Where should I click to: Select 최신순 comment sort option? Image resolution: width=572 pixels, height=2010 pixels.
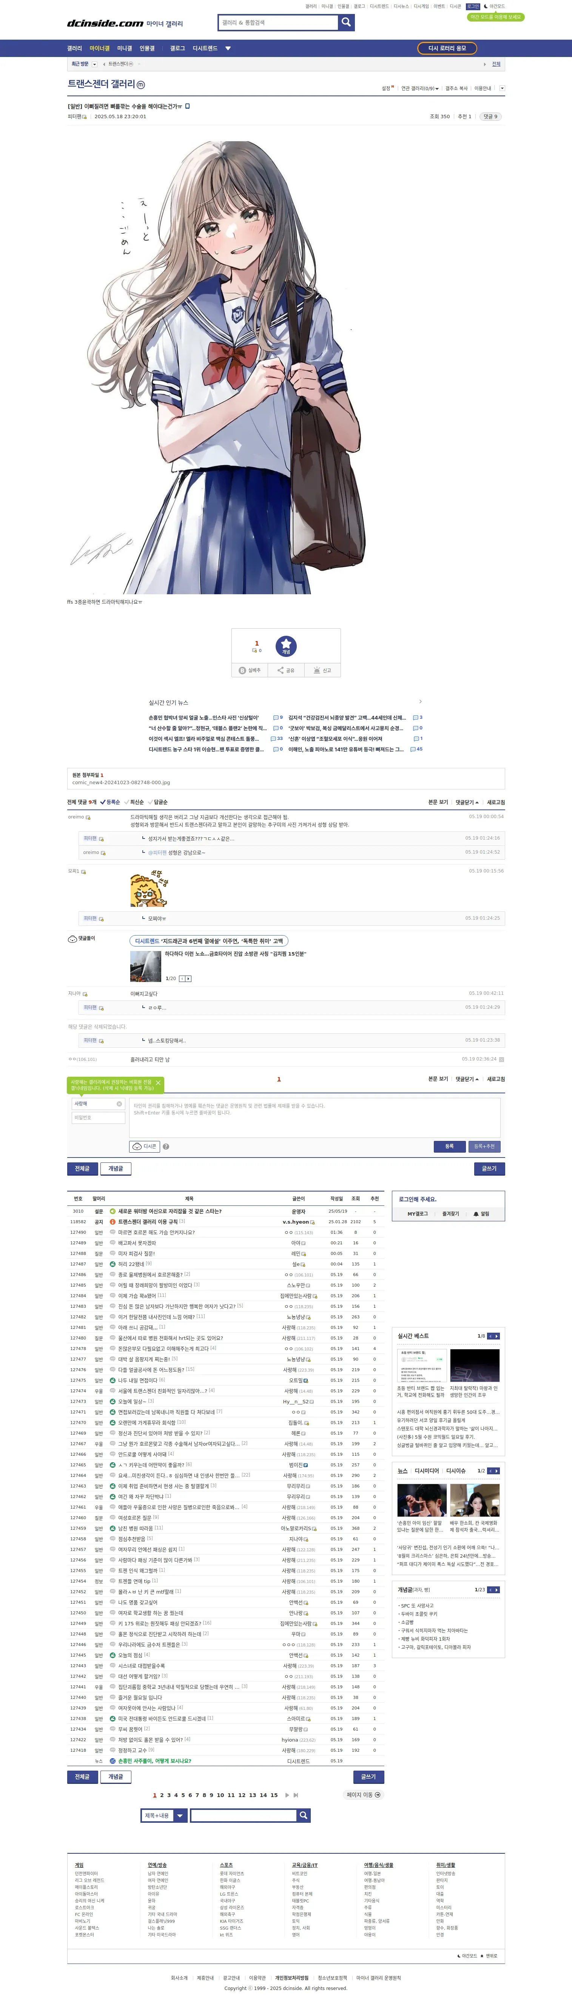[x=134, y=802]
